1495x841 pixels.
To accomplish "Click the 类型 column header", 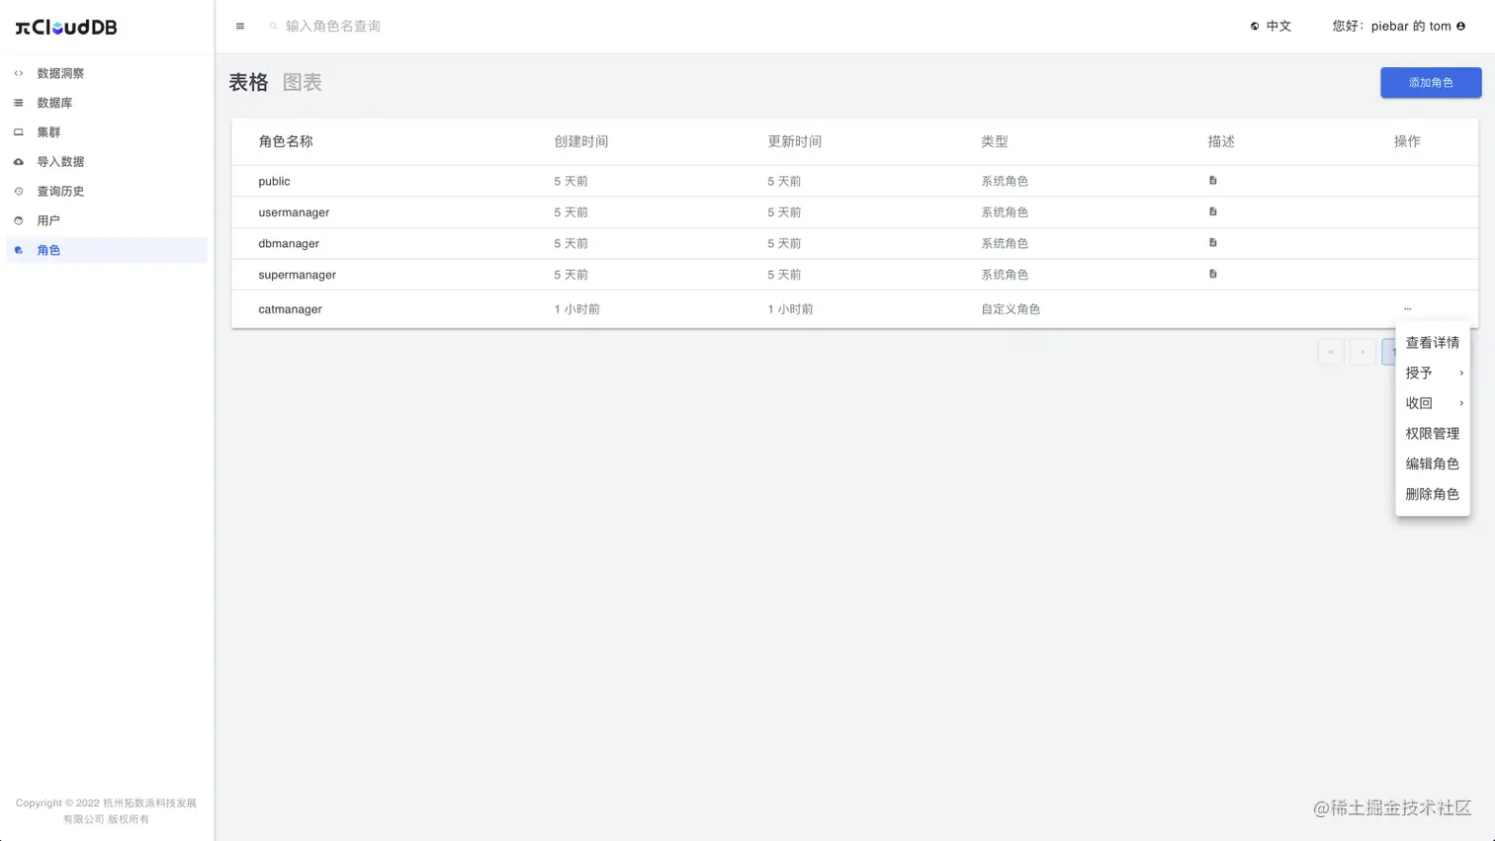I will tap(995, 142).
